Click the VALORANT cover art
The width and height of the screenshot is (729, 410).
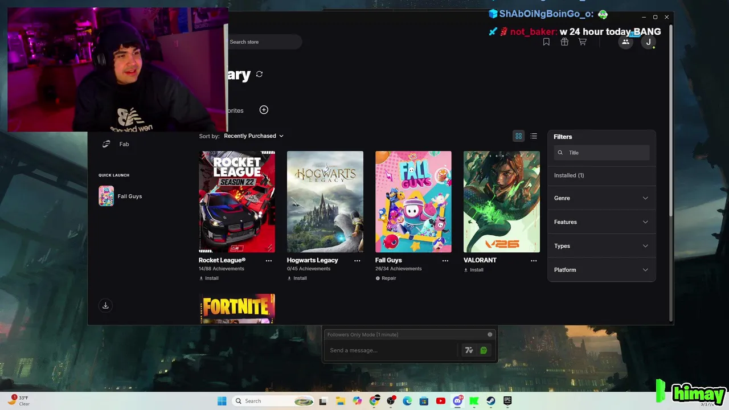tap(502, 202)
